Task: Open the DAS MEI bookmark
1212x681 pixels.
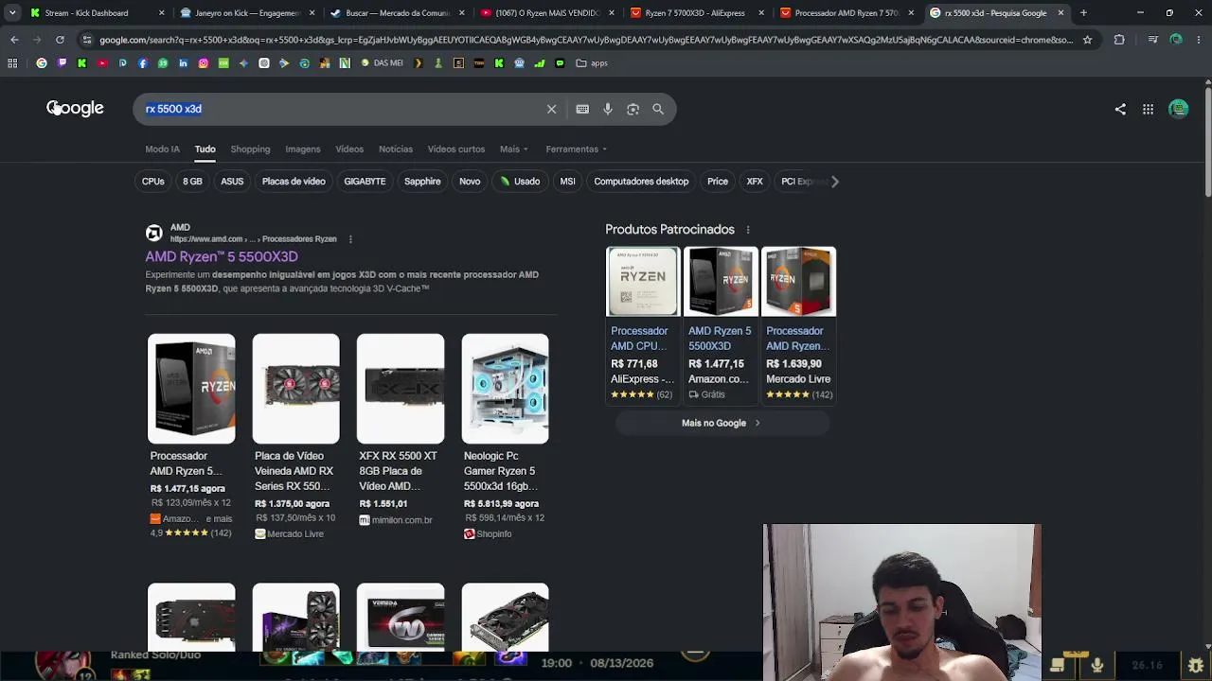Action: [383, 63]
